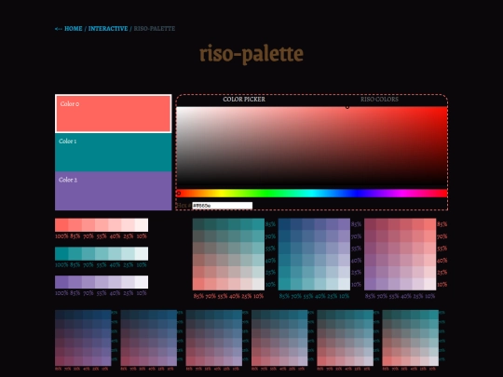Viewport: 503px width, 377px height.
Task: Click the 10% red tint swatch
Action: pos(142,225)
